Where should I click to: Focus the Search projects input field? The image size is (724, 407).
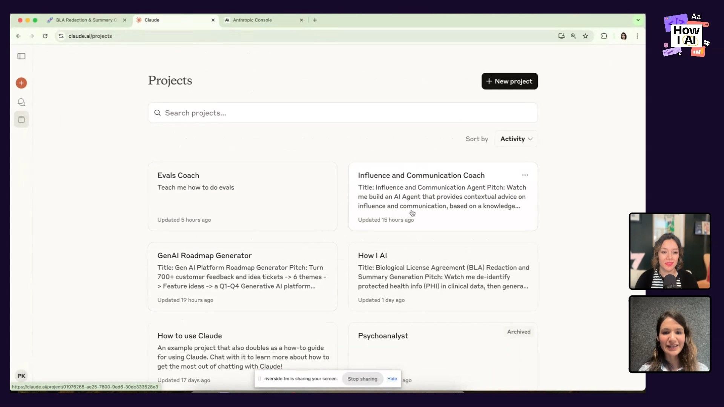coord(343,113)
